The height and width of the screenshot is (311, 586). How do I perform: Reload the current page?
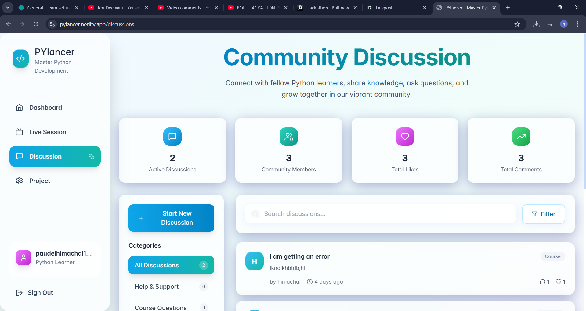point(36,24)
